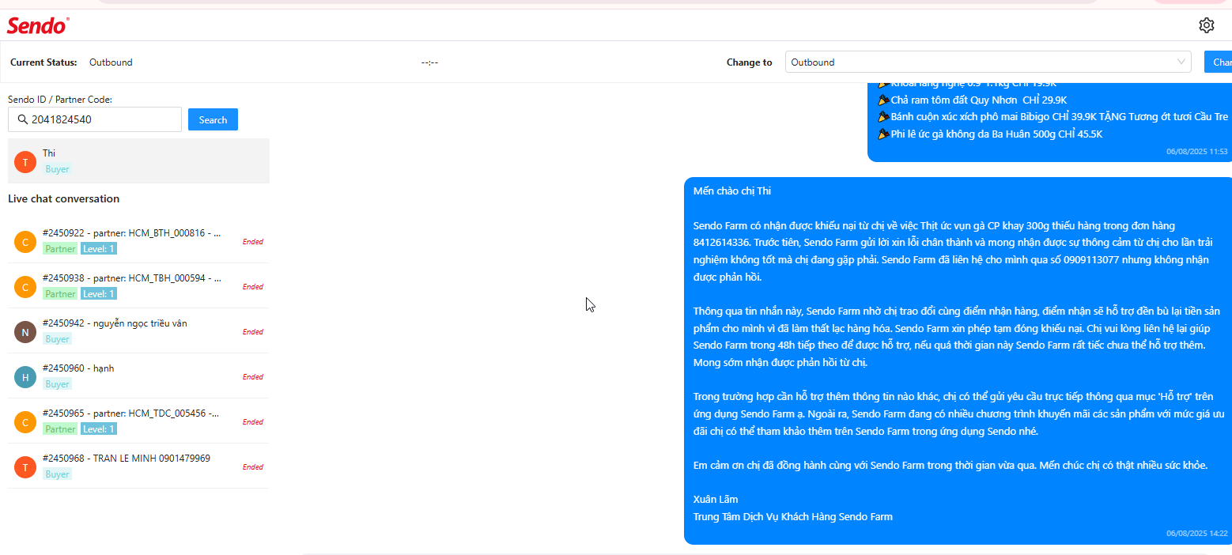Click Buyer tag under hạnh

tap(58, 384)
